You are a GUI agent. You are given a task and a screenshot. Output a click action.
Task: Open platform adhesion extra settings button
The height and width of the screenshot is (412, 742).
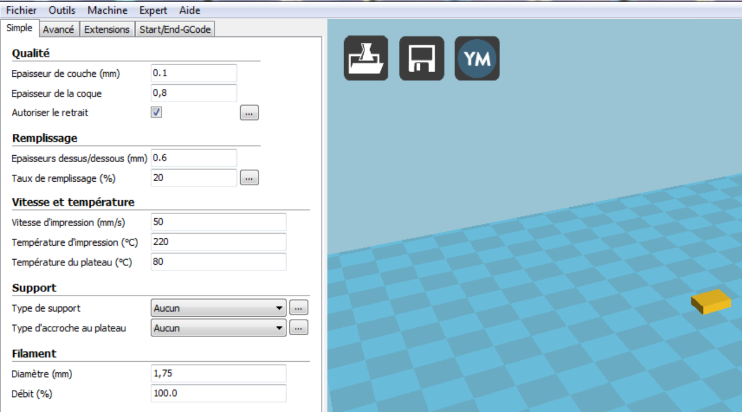point(299,328)
